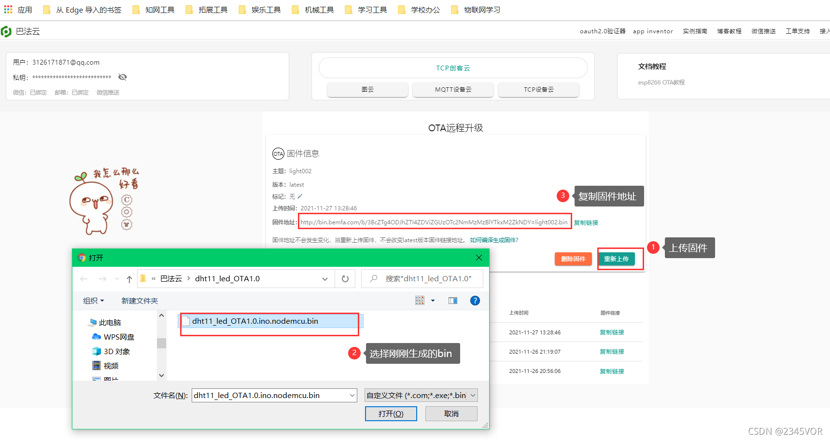The width and height of the screenshot is (830, 440).
Task: Select WPS网盘 in navigation tree
Action: coord(113,337)
